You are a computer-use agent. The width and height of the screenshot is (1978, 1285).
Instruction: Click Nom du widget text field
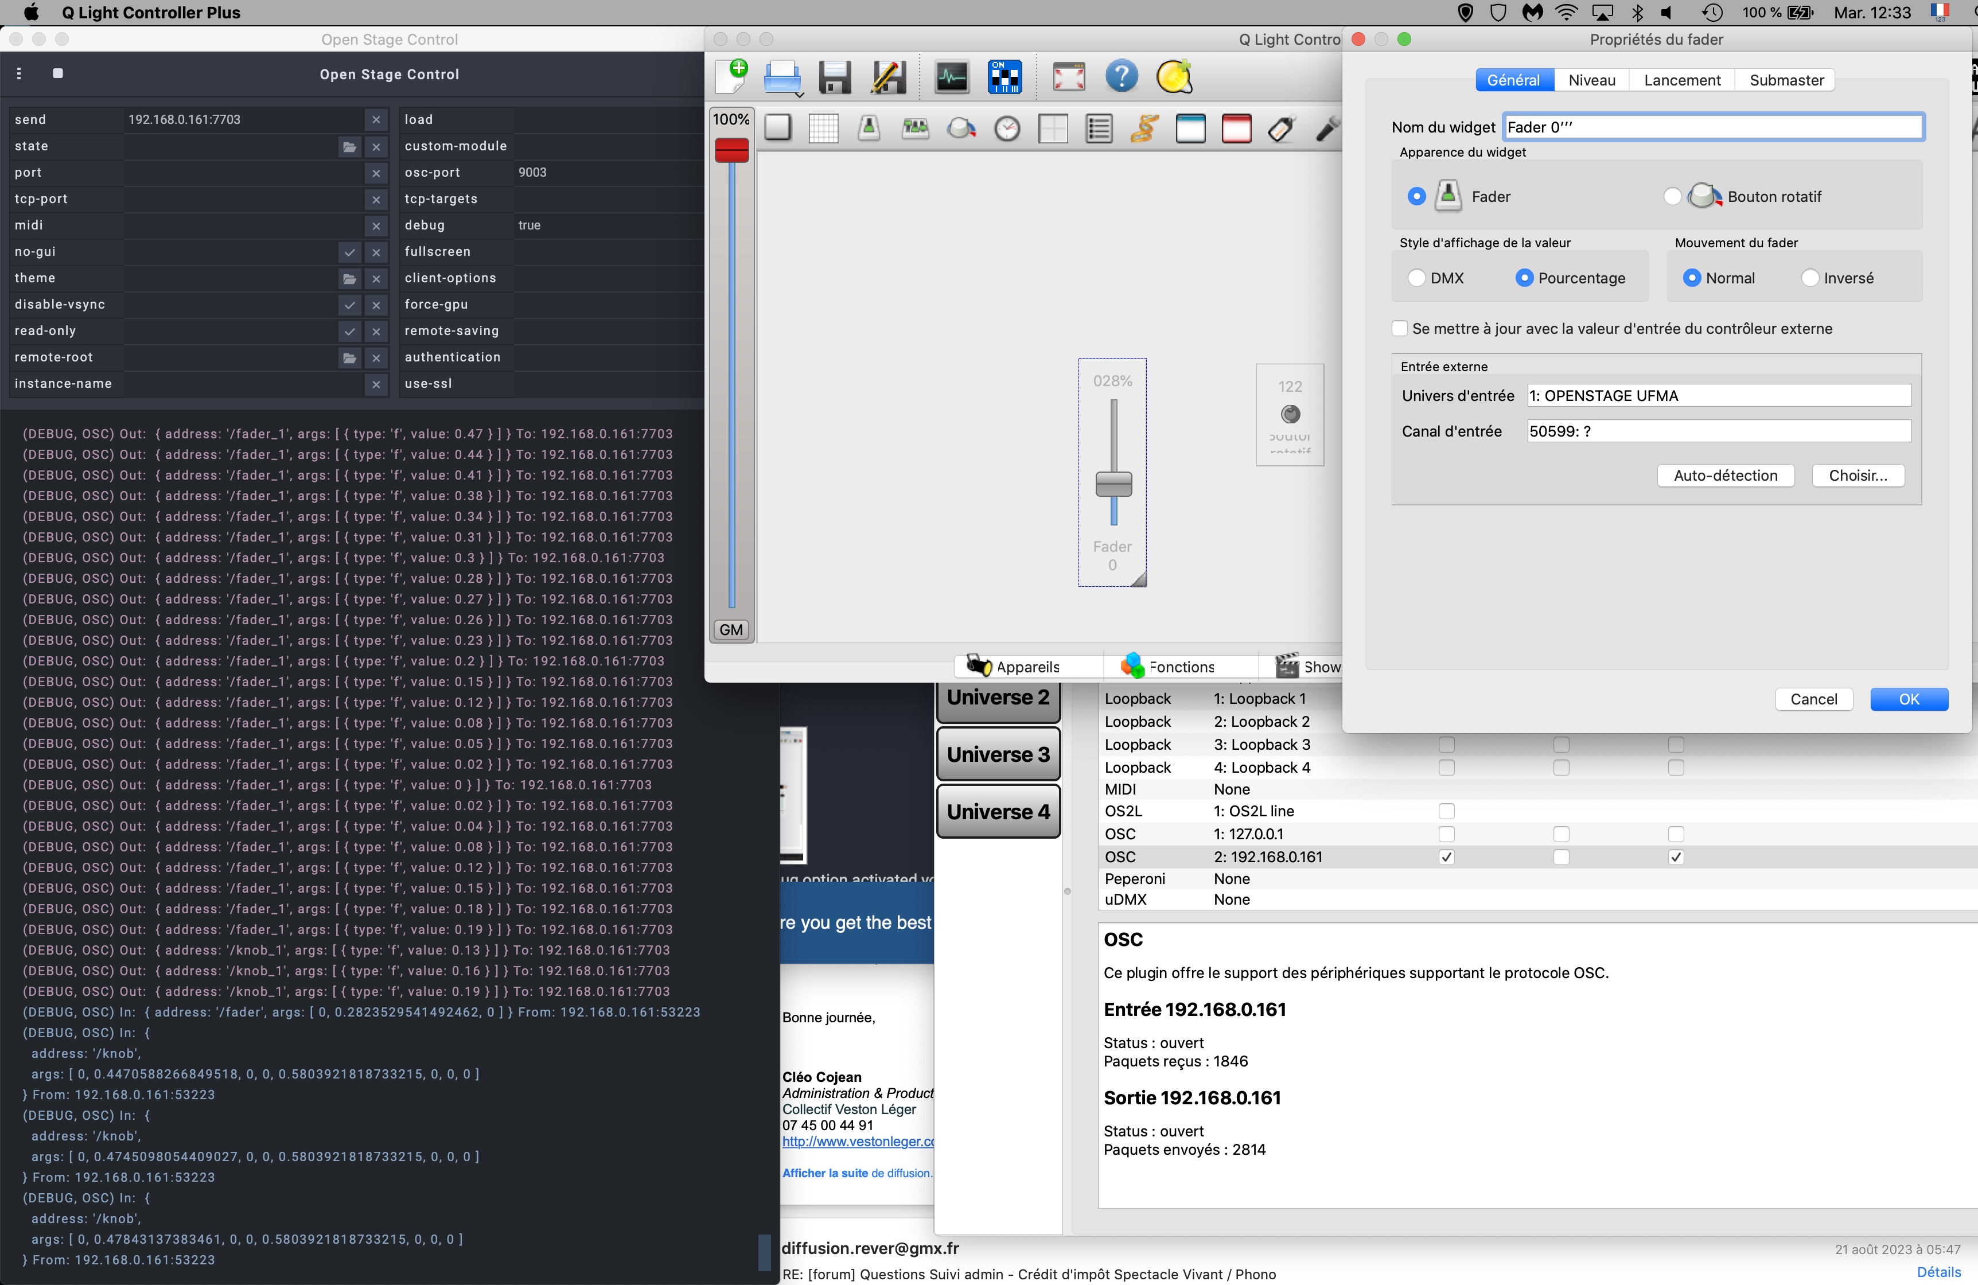[1713, 127]
